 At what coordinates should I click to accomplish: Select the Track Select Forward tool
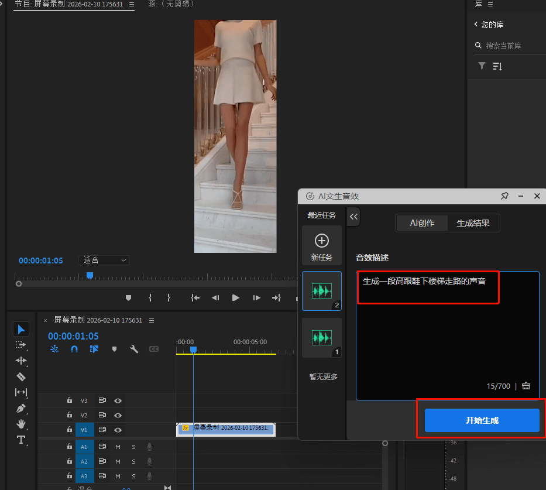pyautogui.click(x=21, y=345)
